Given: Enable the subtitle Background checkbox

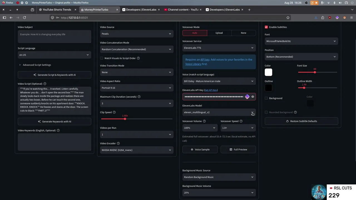Looking at the screenshot, I should (x=266, y=98).
